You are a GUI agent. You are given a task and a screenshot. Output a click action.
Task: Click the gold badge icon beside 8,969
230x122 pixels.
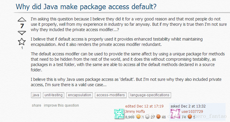coord(138,117)
